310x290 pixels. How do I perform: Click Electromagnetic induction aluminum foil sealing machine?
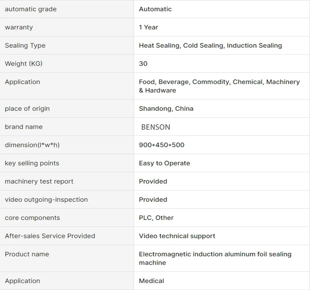click(215, 258)
